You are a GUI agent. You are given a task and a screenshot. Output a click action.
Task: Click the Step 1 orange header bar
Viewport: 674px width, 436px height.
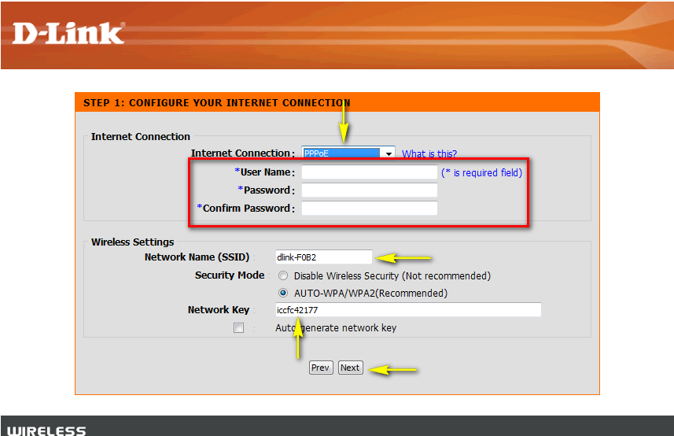click(337, 102)
